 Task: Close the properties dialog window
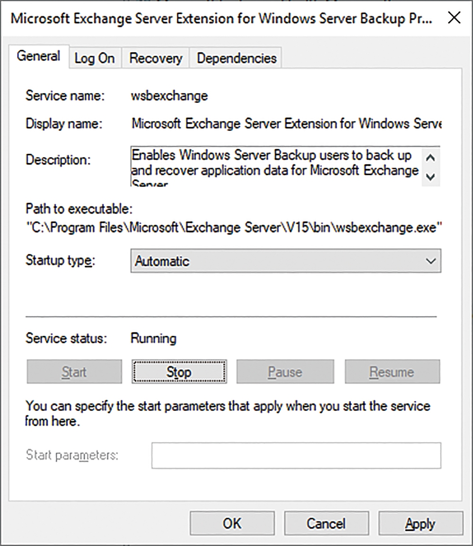point(454,18)
